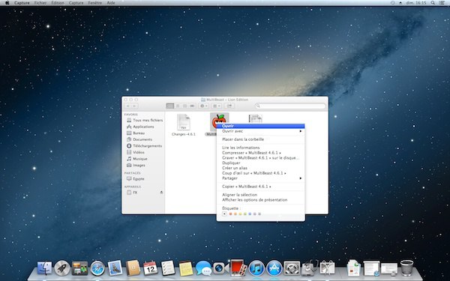Open Téléchargements in Finder sidebar
450x281 pixels.
(144, 146)
